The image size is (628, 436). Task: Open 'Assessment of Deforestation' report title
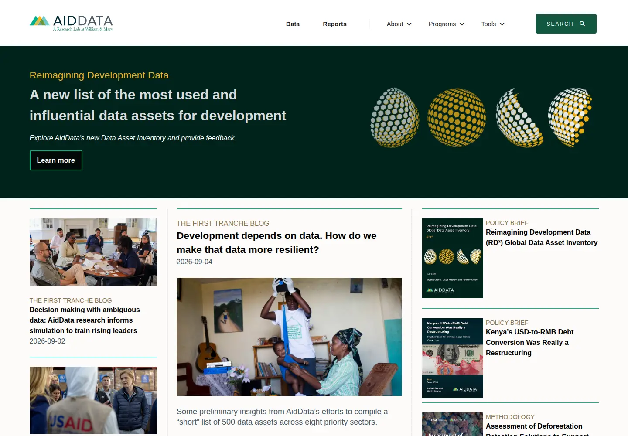pyautogui.click(x=537, y=429)
